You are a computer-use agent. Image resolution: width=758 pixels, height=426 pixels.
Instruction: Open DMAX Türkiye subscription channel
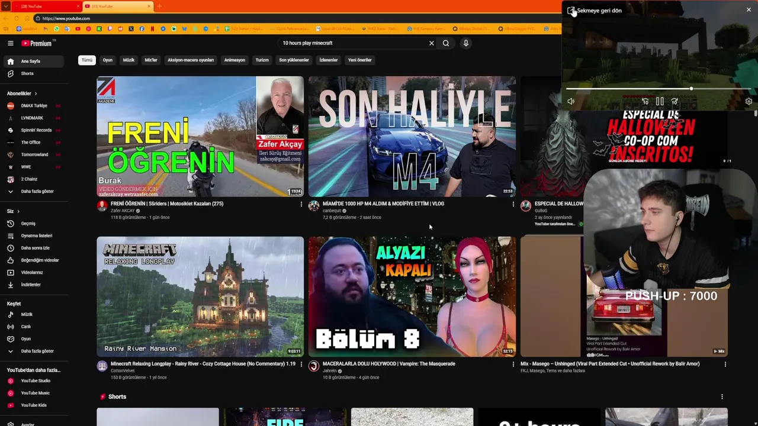34,106
